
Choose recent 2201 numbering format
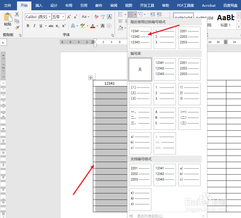(x=189, y=38)
